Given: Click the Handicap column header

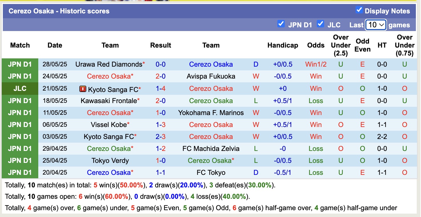Looking at the screenshot, I should click(282, 45).
